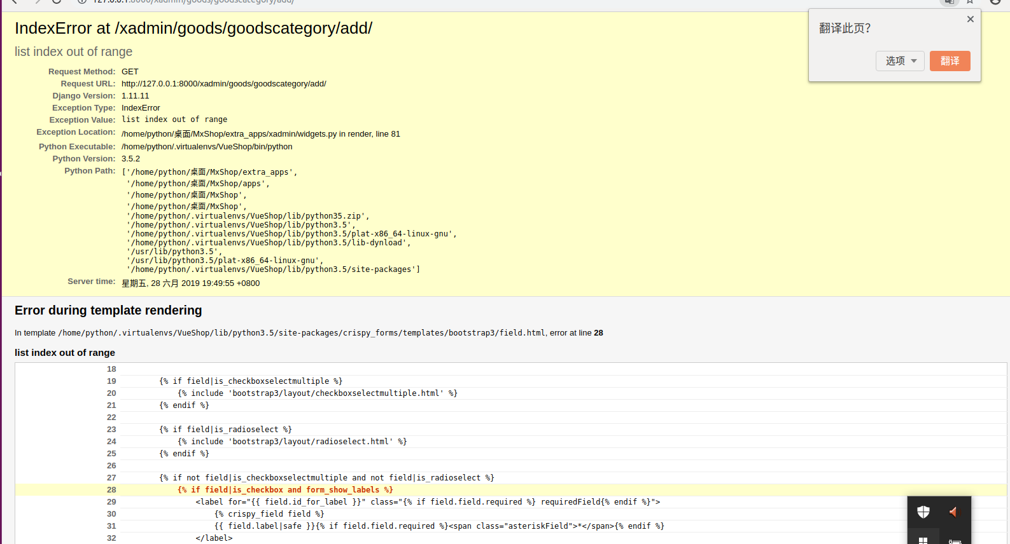Click the orange 翻译 translate button
This screenshot has height=544, width=1010.
pyautogui.click(x=950, y=61)
